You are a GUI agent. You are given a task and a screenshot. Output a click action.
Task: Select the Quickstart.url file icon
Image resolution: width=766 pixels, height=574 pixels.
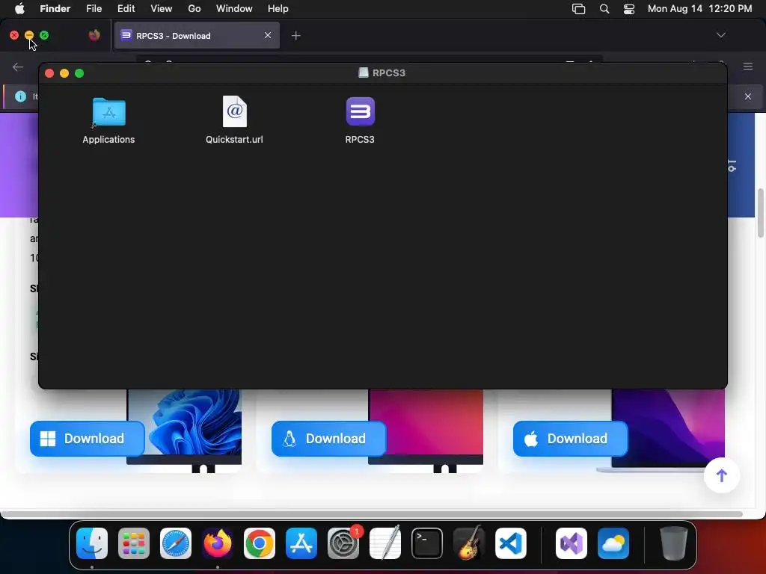pyautogui.click(x=234, y=111)
